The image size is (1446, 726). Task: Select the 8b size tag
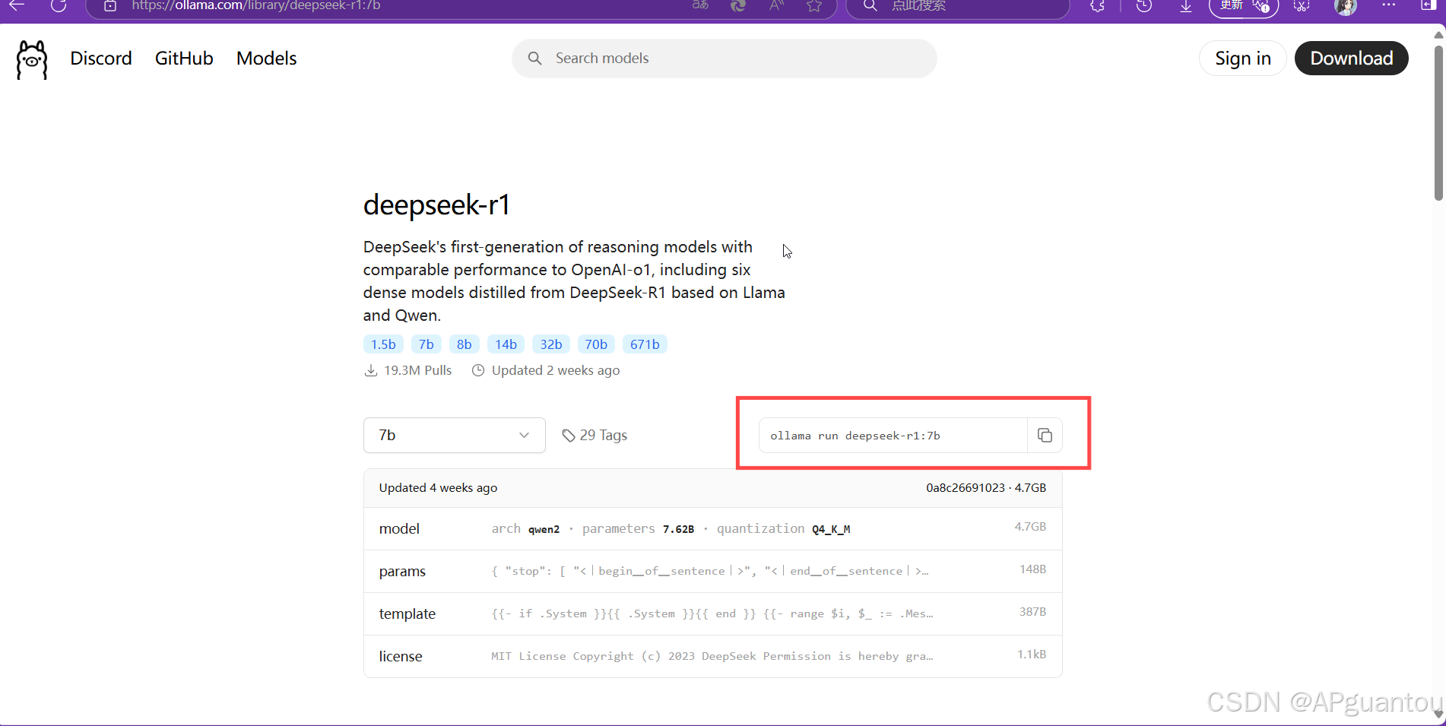pyautogui.click(x=465, y=344)
